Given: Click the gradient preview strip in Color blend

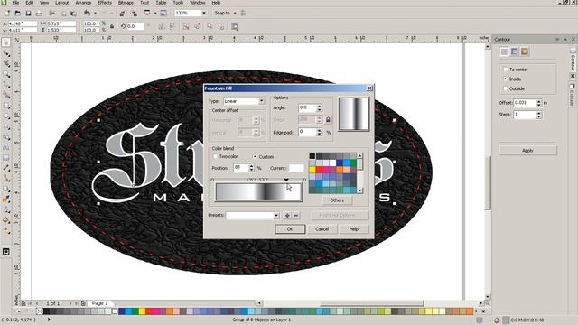Looking at the screenshot, I should click(258, 192).
